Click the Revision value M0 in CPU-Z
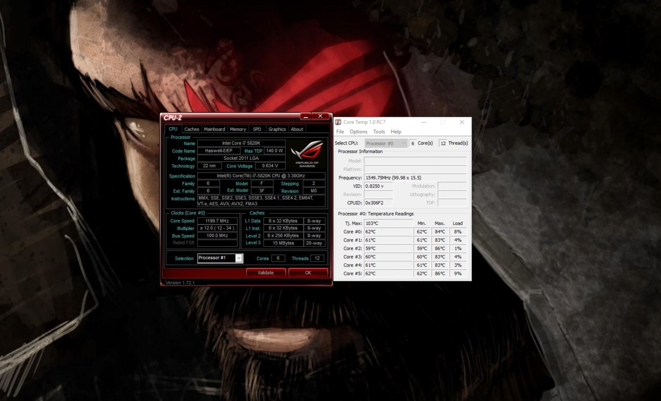The height and width of the screenshot is (401, 661). tap(314, 191)
